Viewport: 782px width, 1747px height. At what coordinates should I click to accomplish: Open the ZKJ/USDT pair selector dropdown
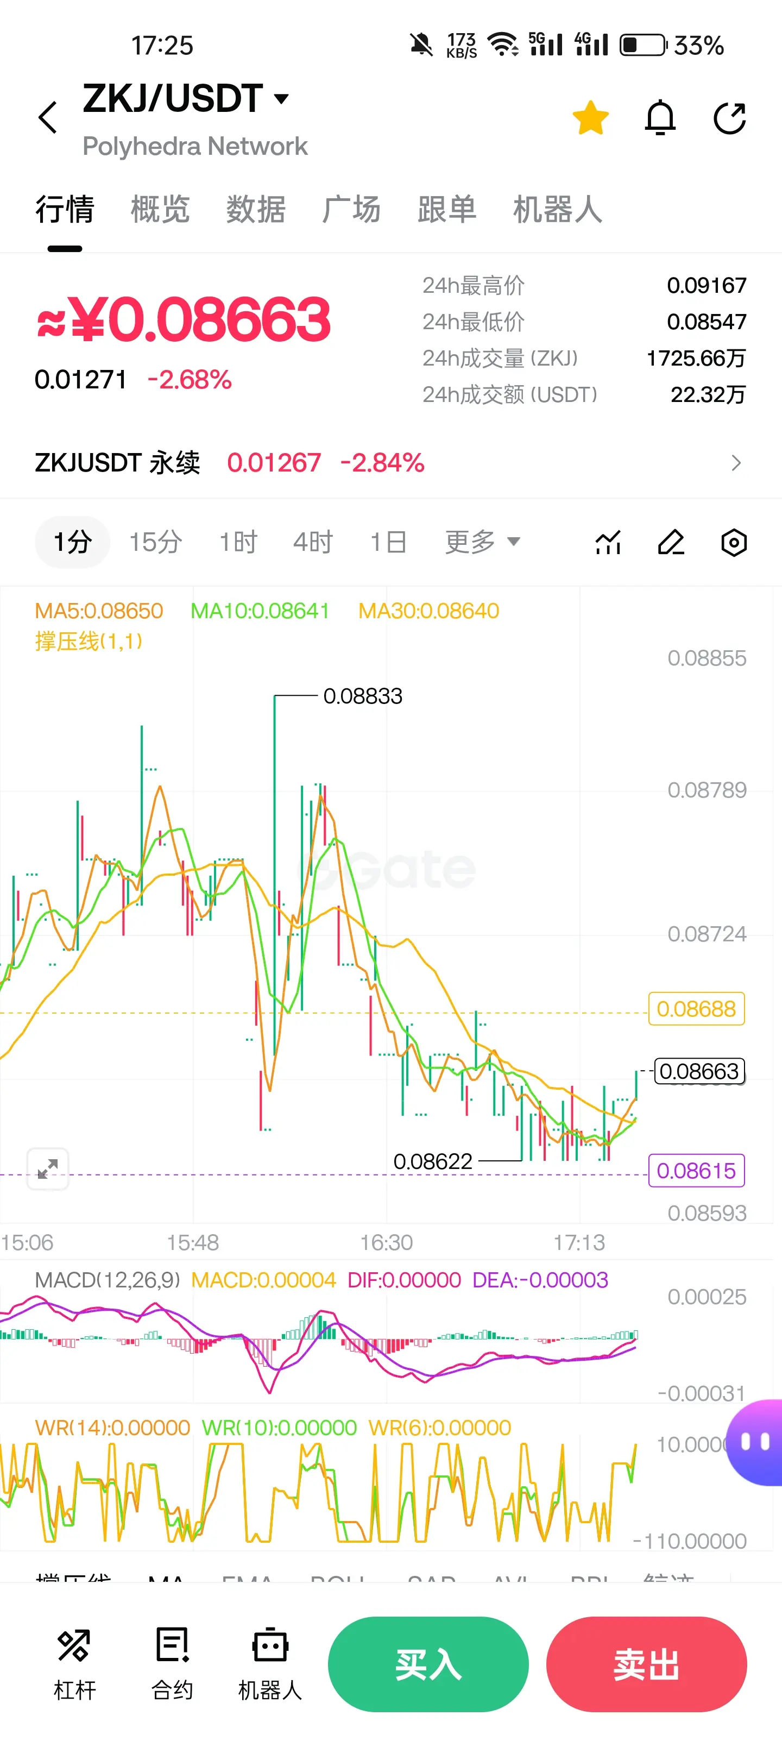(186, 98)
